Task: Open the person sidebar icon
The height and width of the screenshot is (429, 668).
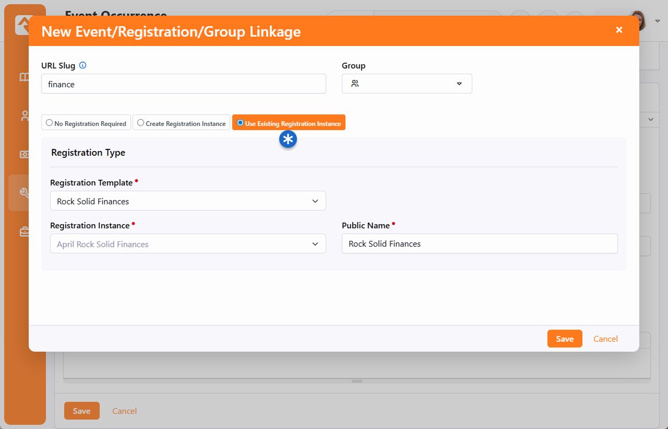Action: [x=24, y=116]
